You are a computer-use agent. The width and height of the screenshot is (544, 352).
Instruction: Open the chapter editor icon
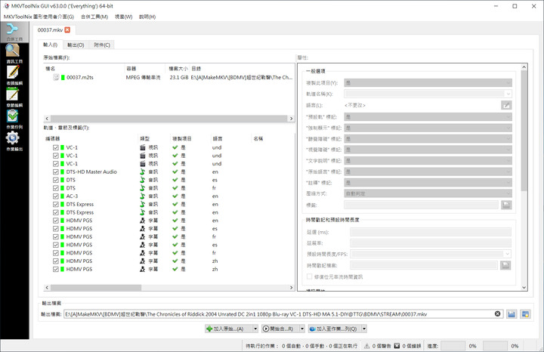tap(13, 94)
